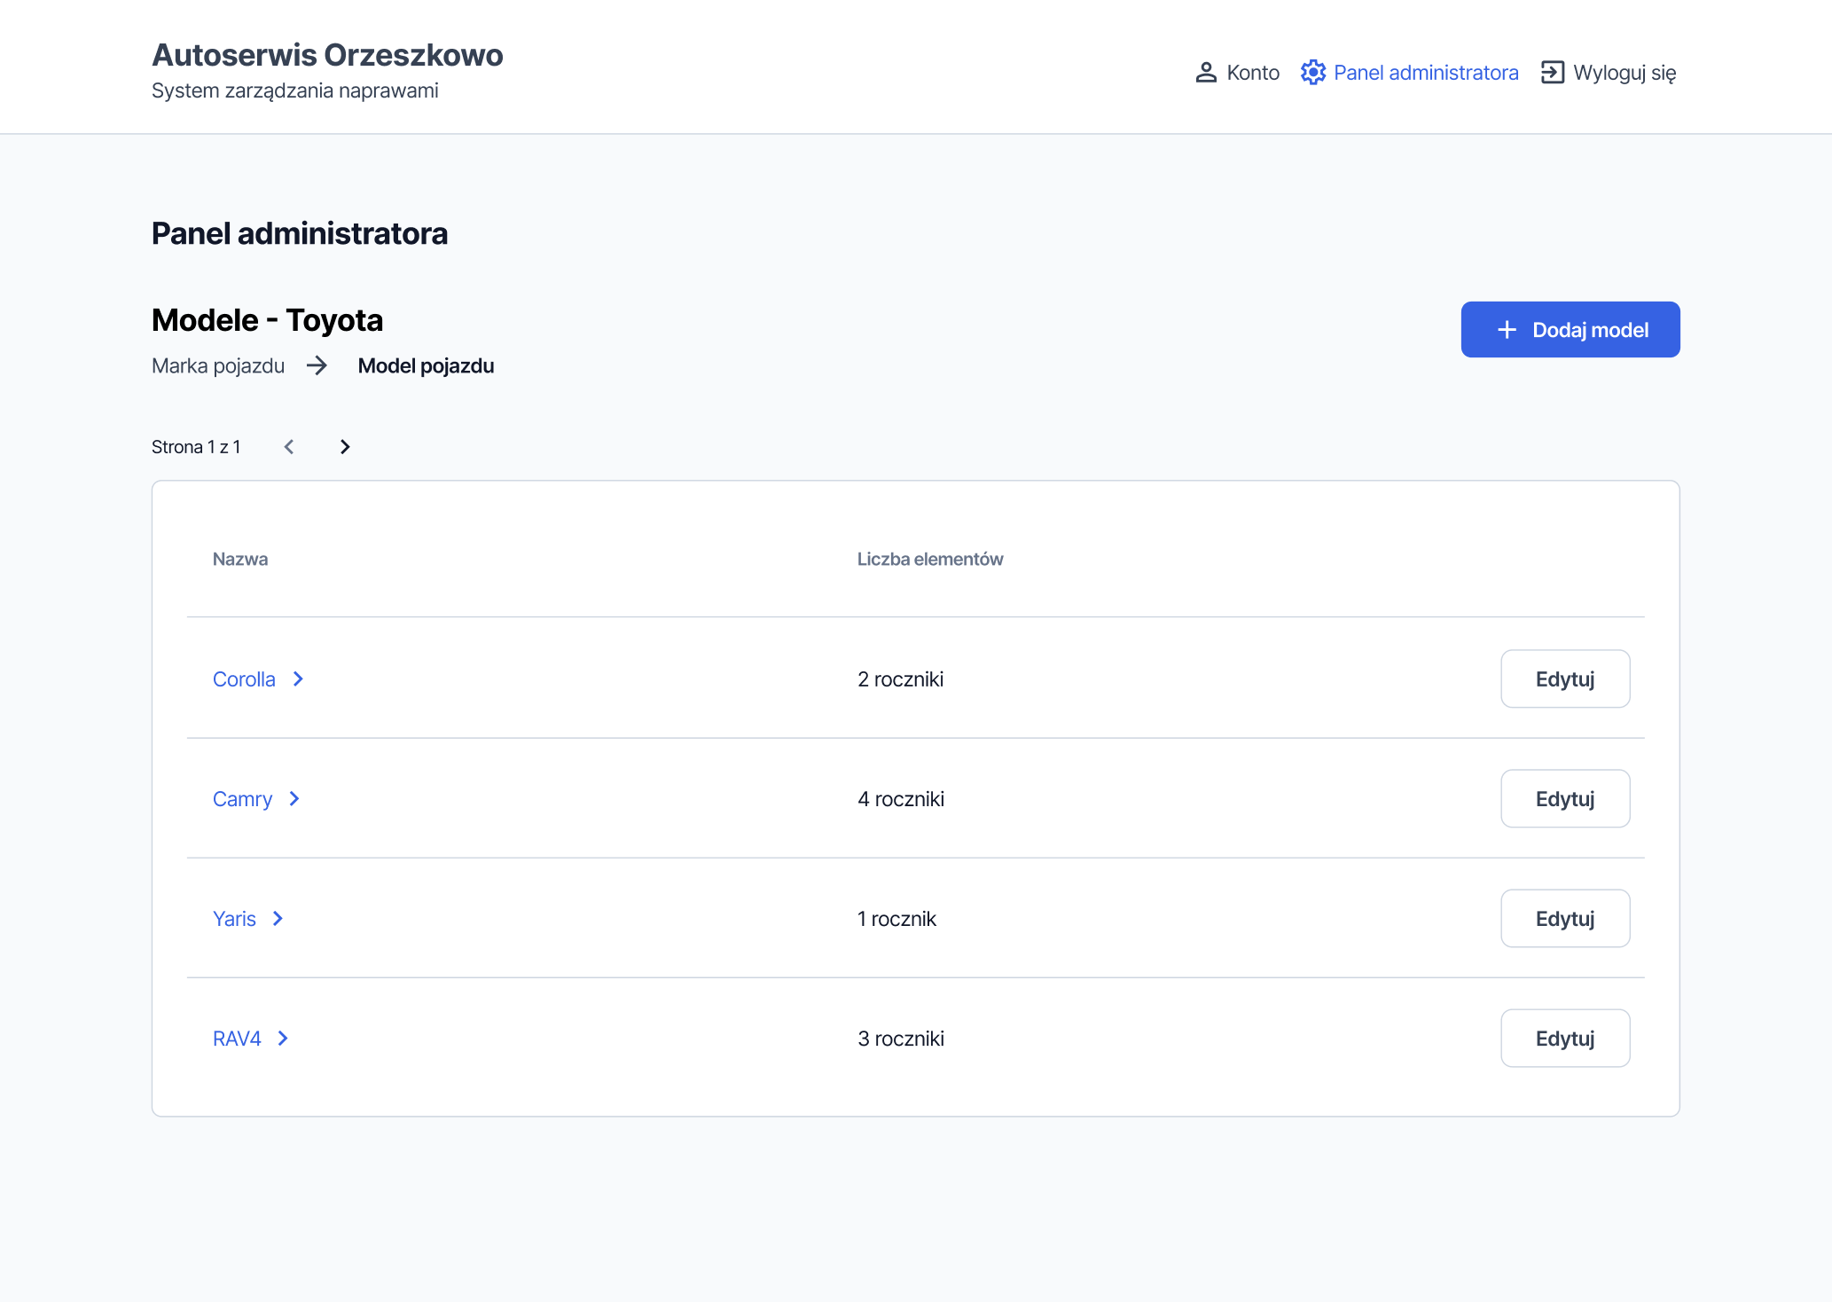Expand Corolla using its chevron
Image resolution: width=1832 pixels, height=1302 pixels.
(x=298, y=678)
